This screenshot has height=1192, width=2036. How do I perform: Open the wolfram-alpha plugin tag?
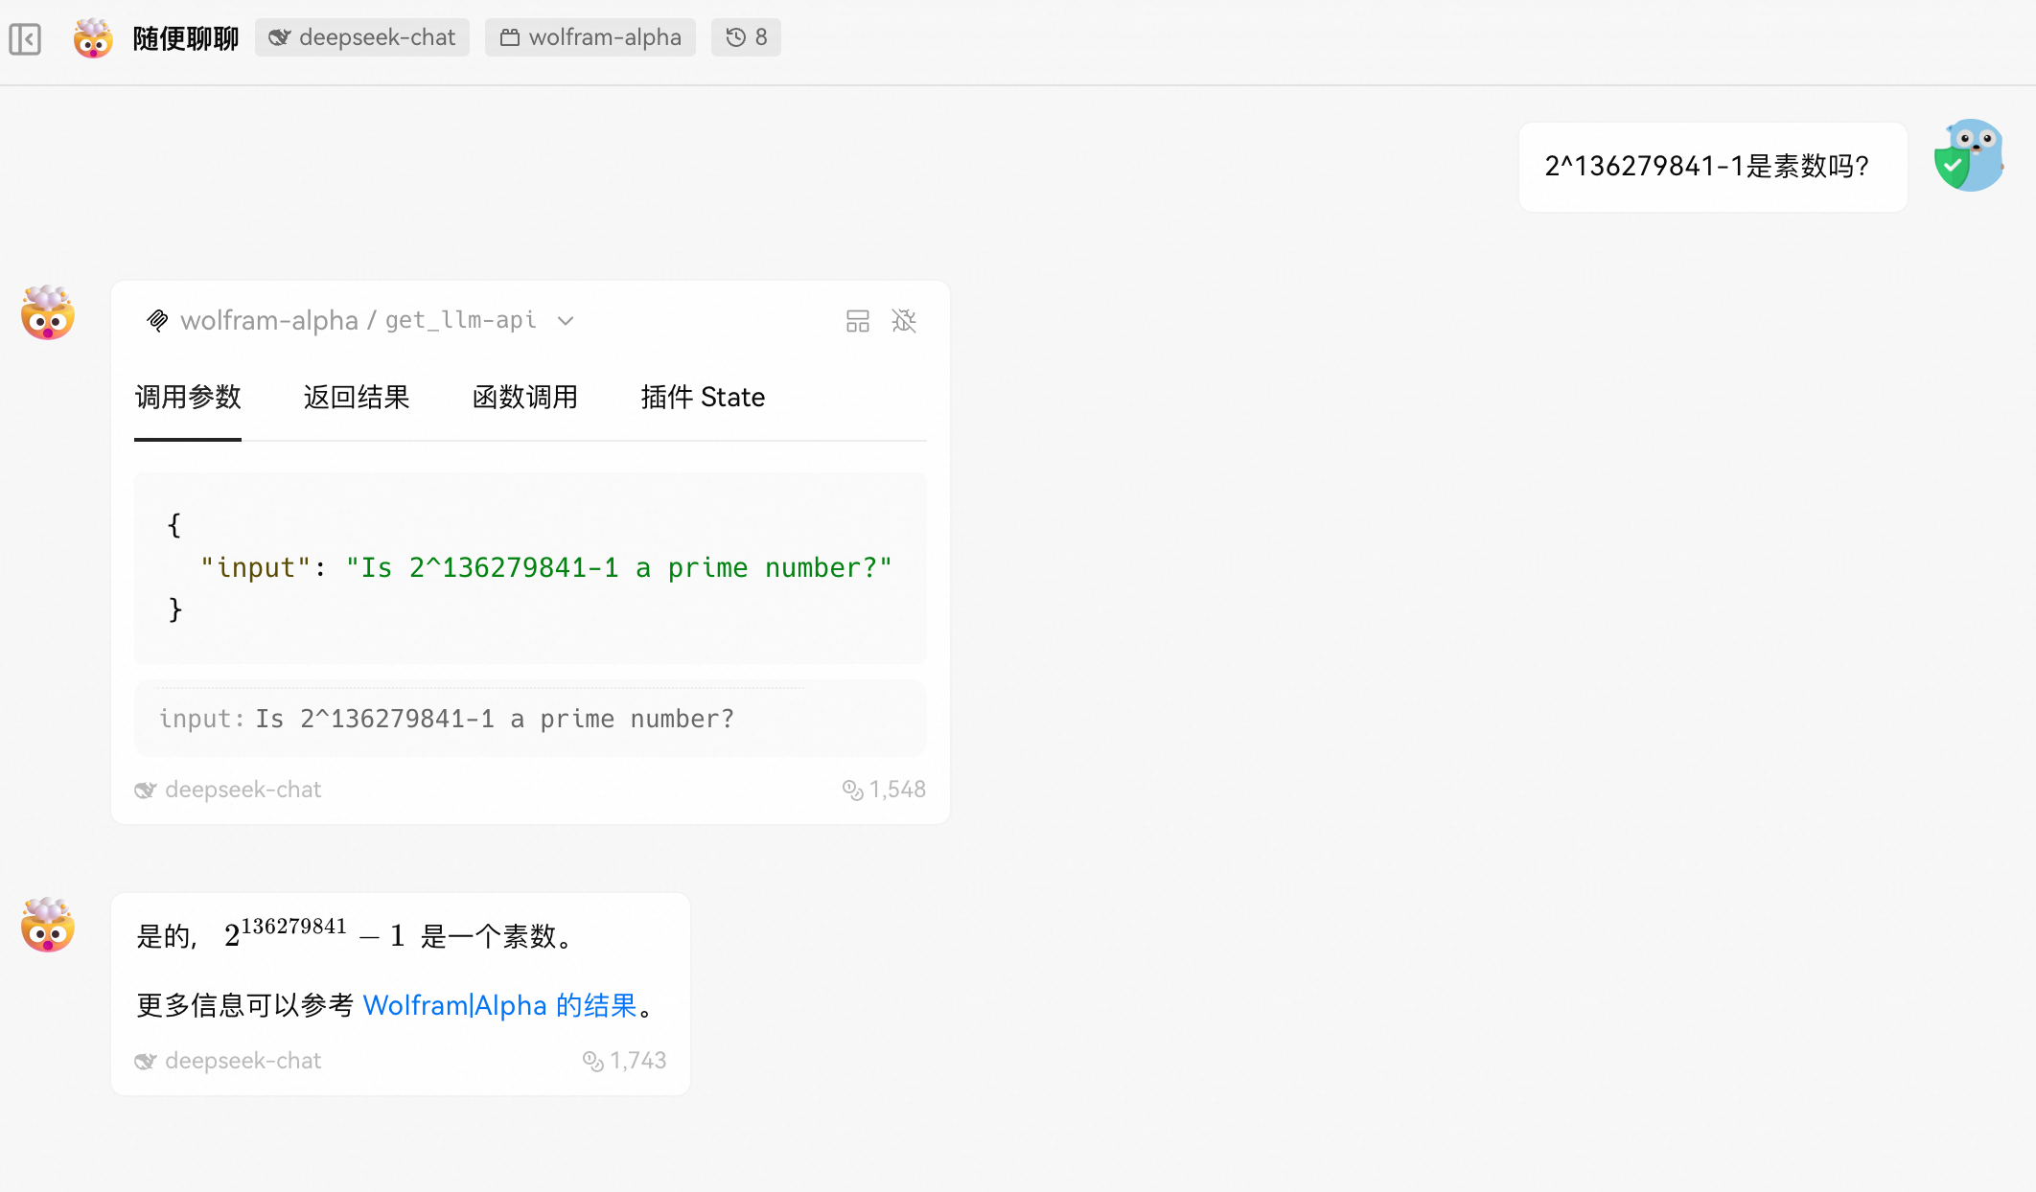[x=590, y=37]
